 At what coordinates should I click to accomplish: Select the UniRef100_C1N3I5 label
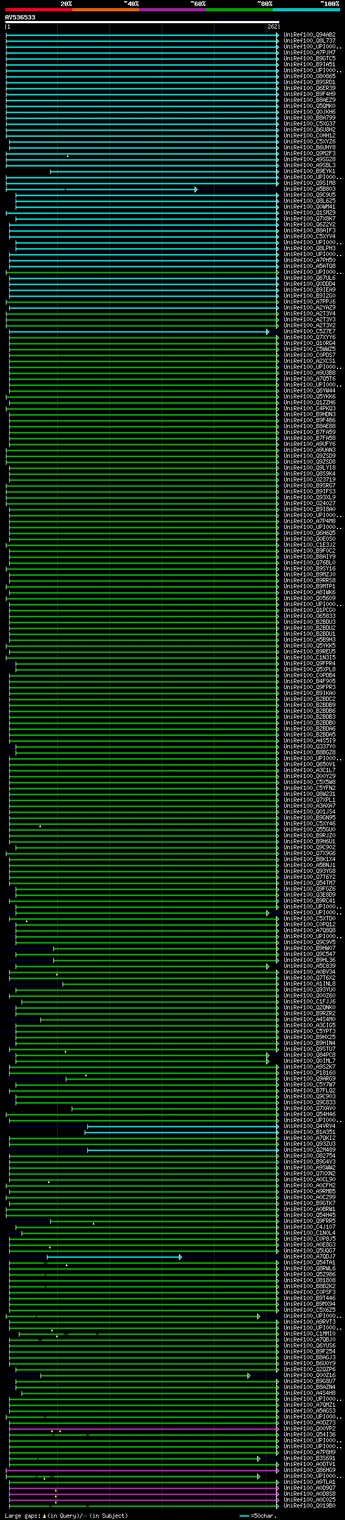[309, 657]
